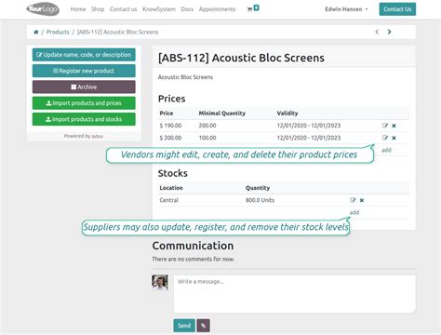This screenshot has height=335, width=441.
Task: Click the YourLogo site logo
Action: pyautogui.click(x=43, y=9)
